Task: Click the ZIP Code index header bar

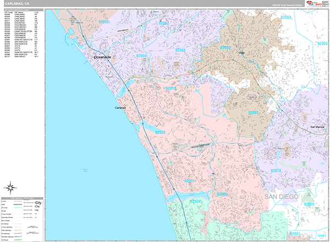Action: click(24, 10)
